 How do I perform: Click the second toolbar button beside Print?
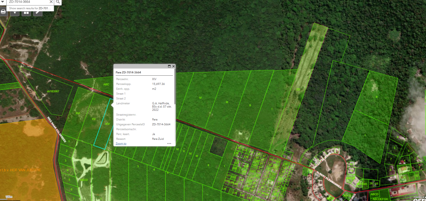pyautogui.click(x=15, y=12)
